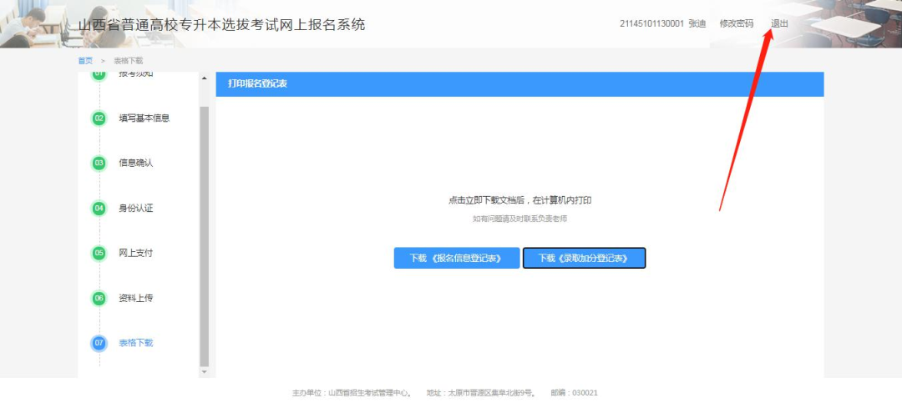
Task: Click the footer 主办单位 text
Action: point(352,393)
